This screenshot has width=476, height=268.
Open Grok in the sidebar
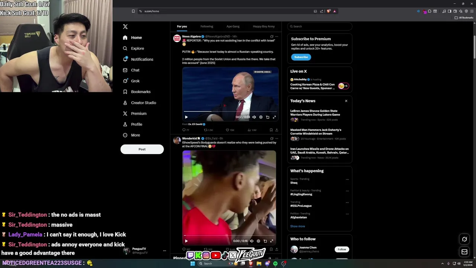[x=131, y=81]
